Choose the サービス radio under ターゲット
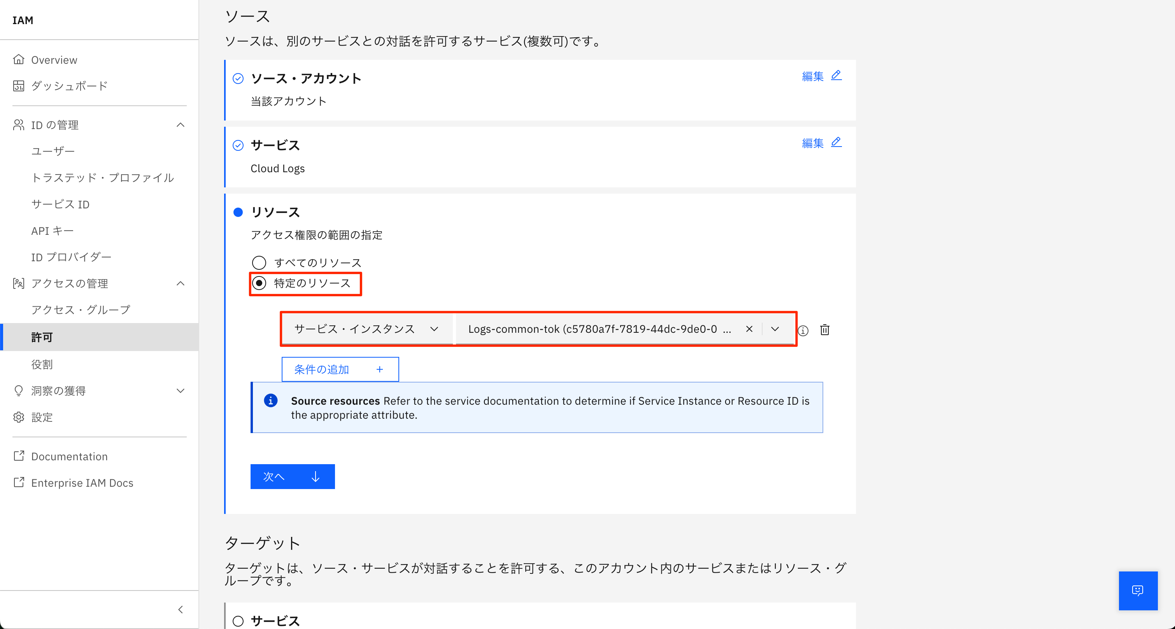 pyautogui.click(x=238, y=621)
